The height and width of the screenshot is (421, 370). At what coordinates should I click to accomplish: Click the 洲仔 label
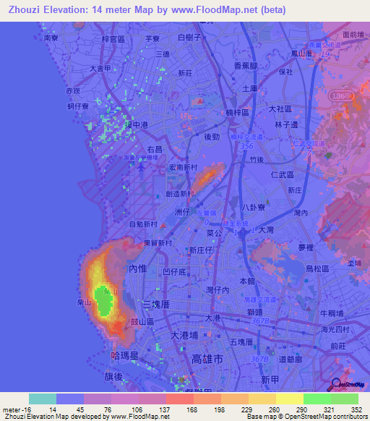pyautogui.click(x=182, y=212)
